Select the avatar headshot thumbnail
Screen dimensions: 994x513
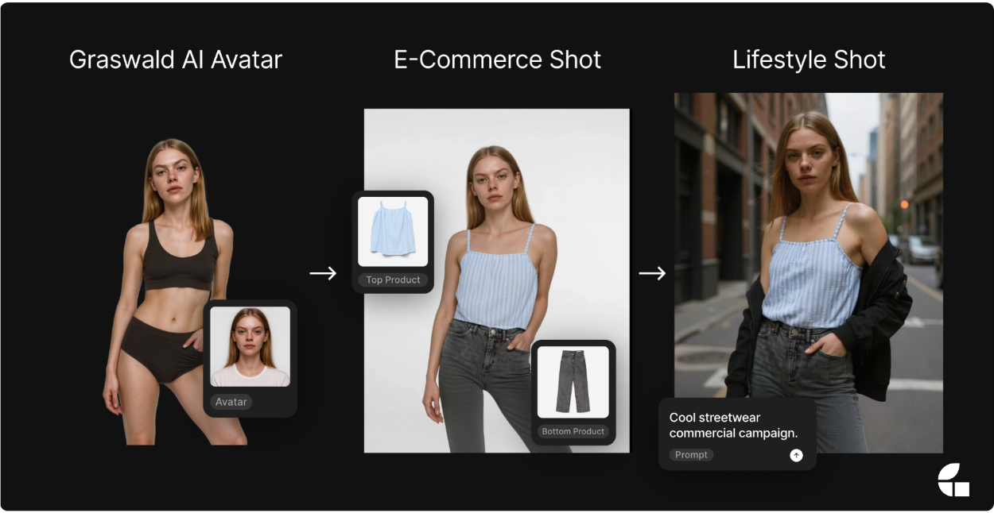pos(250,347)
